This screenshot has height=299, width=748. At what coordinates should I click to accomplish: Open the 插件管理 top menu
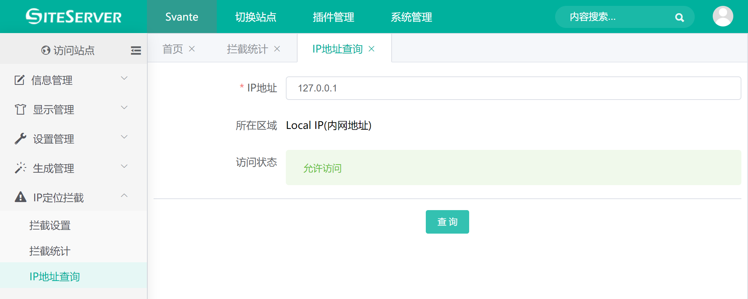(333, 17)
